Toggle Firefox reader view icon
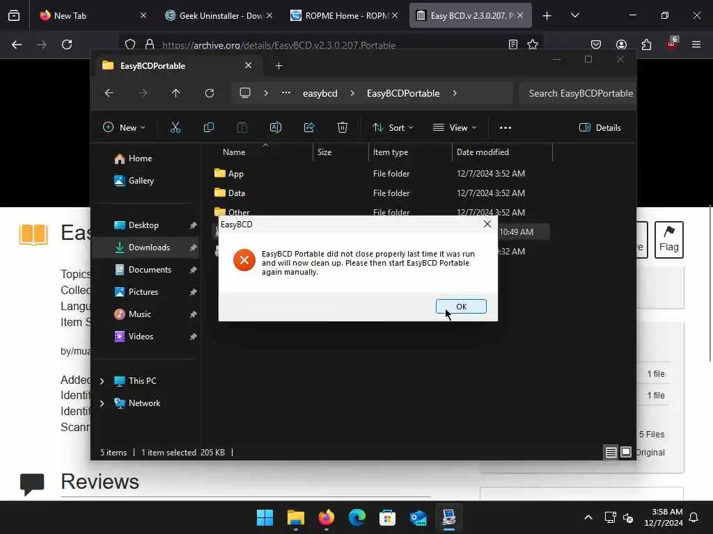Screen dimensions: 713x534 [513, 44]
